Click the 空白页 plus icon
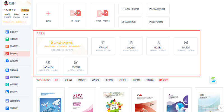This screenshot has height=112, width=224. (48, 13)
